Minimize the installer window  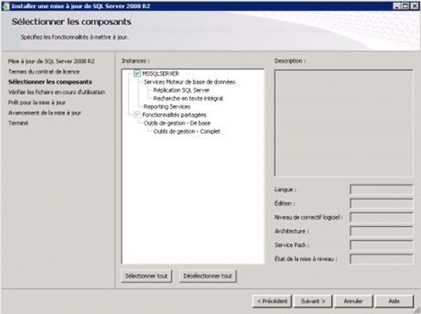[x=397, y=6]
